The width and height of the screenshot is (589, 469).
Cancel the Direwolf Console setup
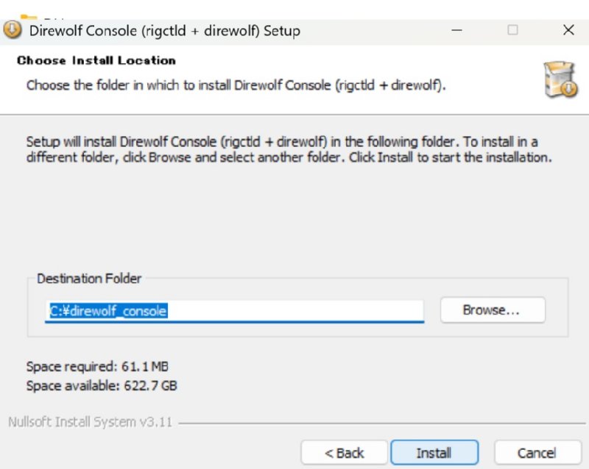(x=536, y=453)
